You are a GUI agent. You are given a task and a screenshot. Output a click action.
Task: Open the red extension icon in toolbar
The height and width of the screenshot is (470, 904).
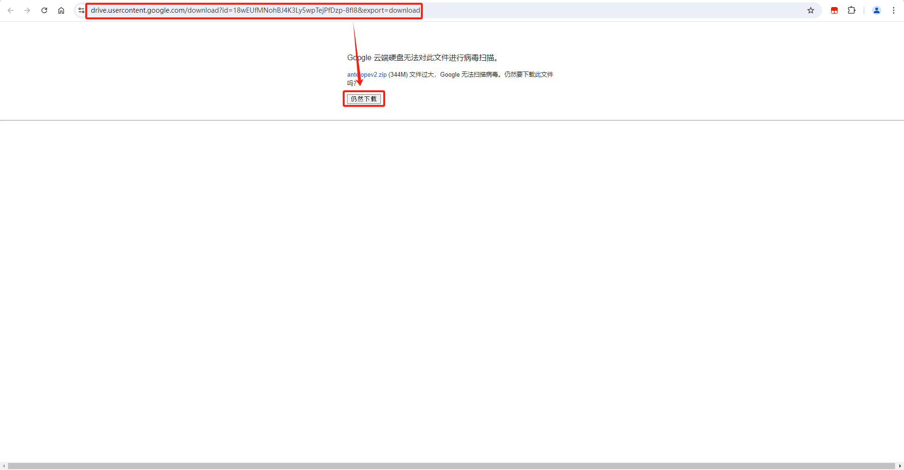(x=834, y=10)
